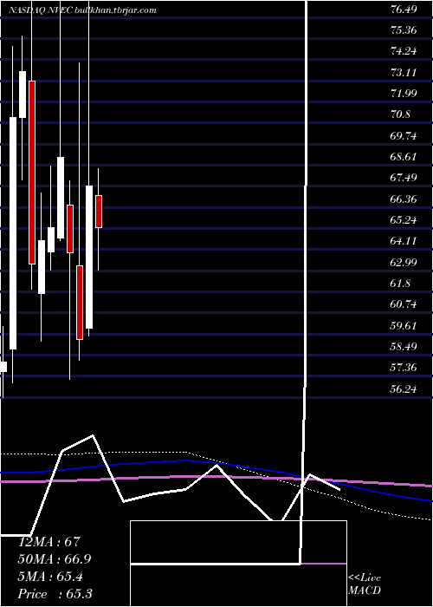This screenshot has width=433, height=607.
Task: Click the 65.24 price axis label
Action: pos(404,220)
